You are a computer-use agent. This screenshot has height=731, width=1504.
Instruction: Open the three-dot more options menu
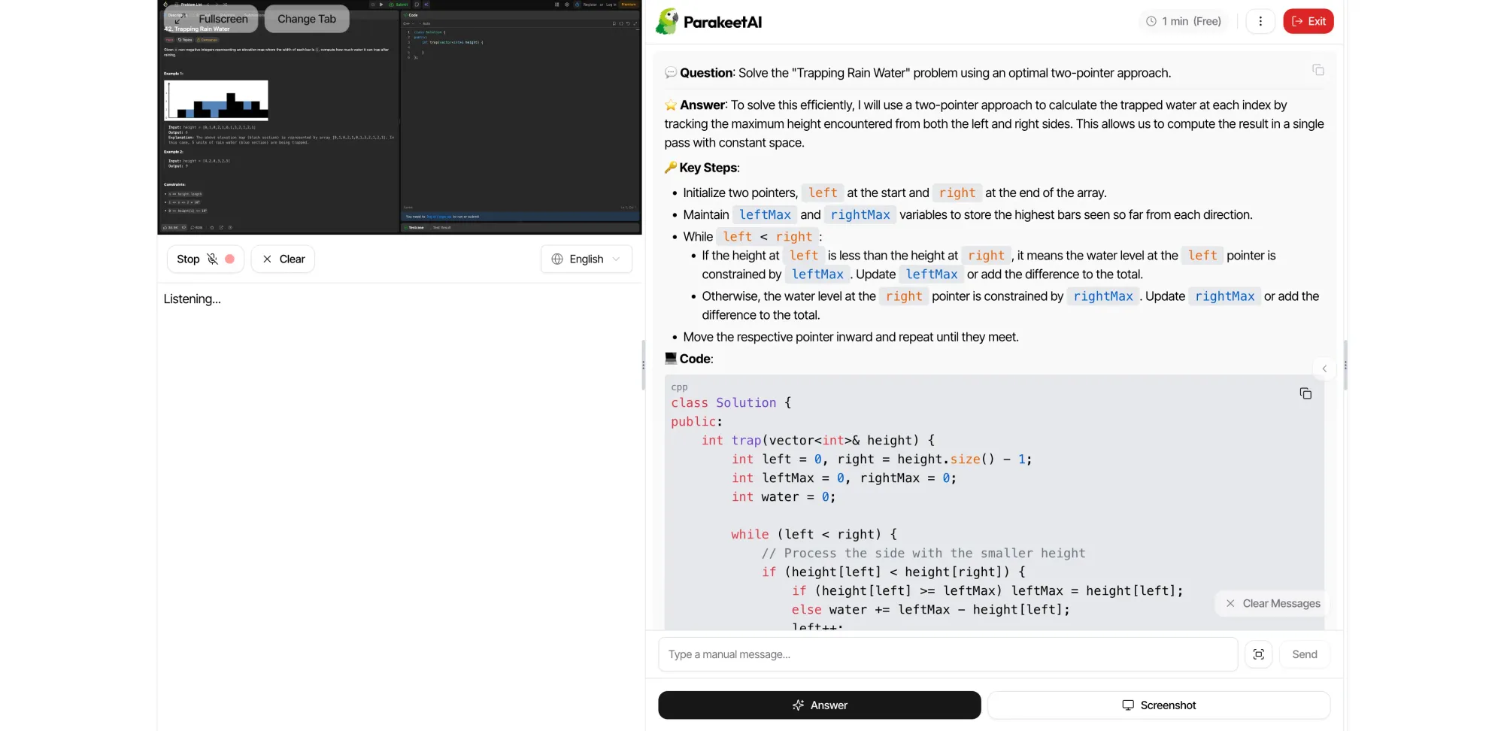pyautogui.click(x=1260, y=21)
